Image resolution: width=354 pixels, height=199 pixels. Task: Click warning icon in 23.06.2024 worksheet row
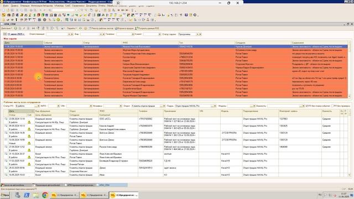pos(29,122)
